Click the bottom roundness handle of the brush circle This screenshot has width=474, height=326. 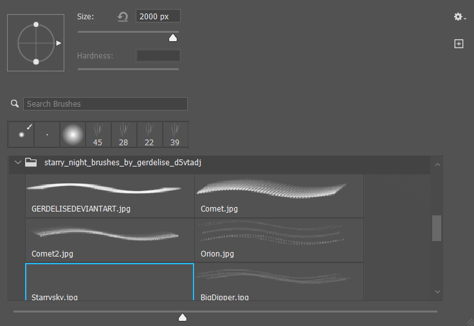36,62
